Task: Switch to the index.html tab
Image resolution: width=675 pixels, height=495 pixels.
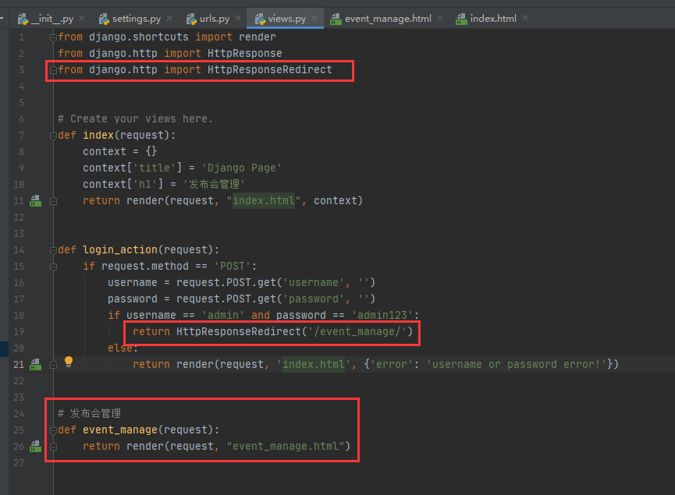Action: point(492,19)
